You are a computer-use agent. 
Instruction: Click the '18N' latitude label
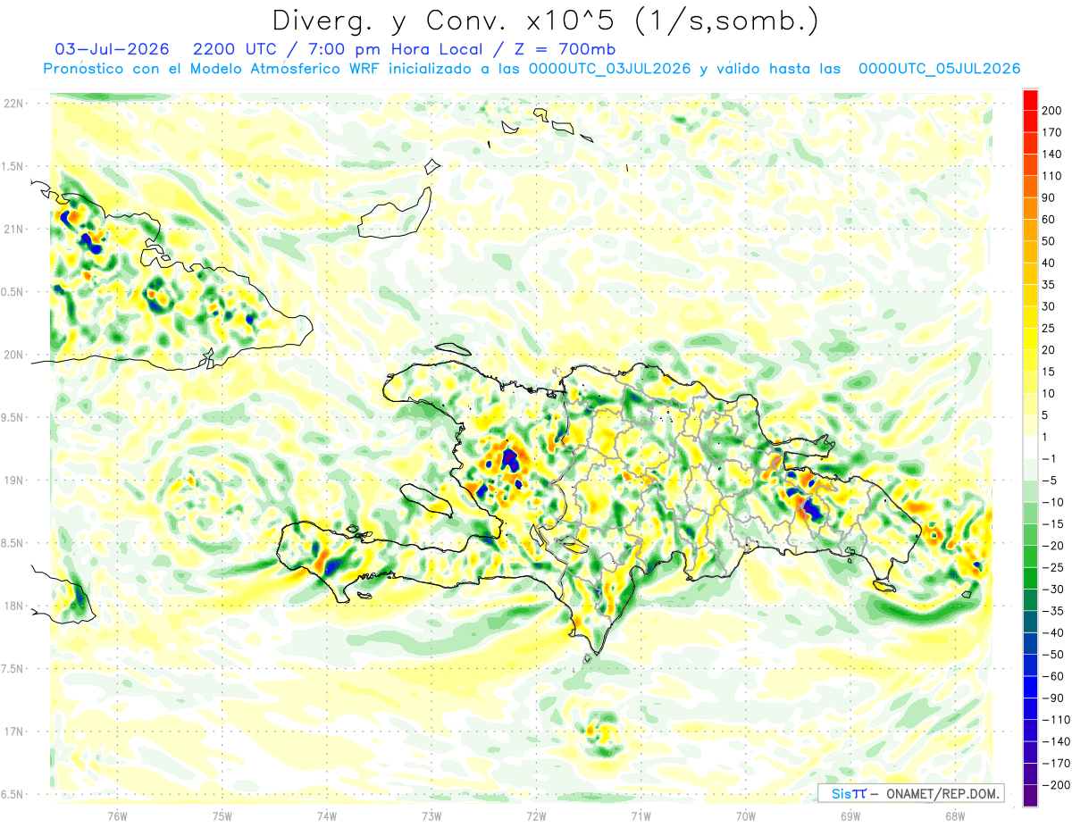(13, 606)
